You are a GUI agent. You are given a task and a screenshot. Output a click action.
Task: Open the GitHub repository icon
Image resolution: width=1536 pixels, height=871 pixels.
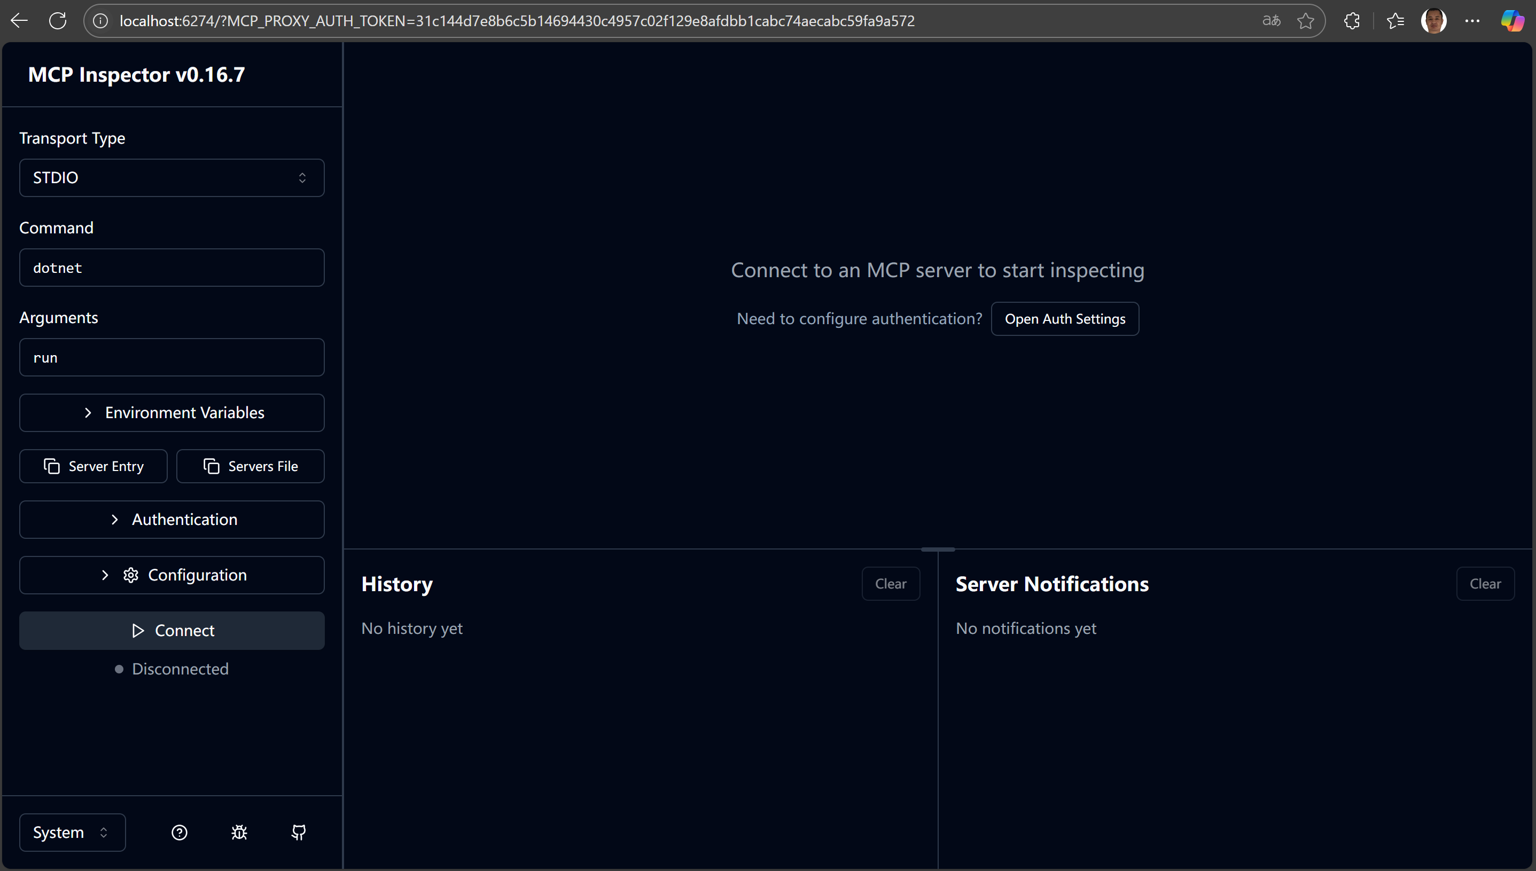(x=299, y=832)
